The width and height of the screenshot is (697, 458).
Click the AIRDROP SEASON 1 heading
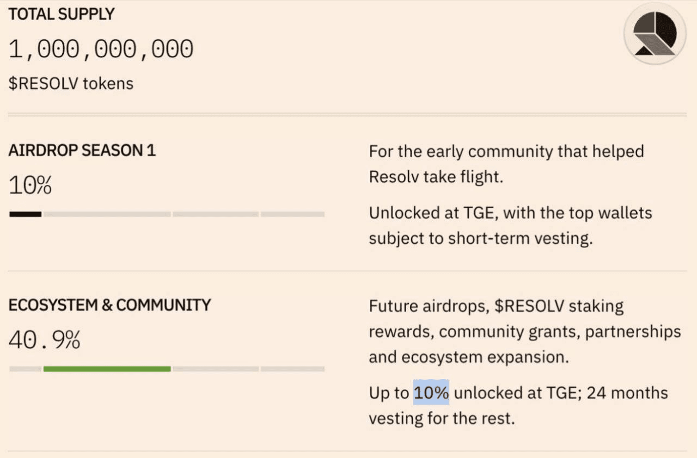click(82, 151)
